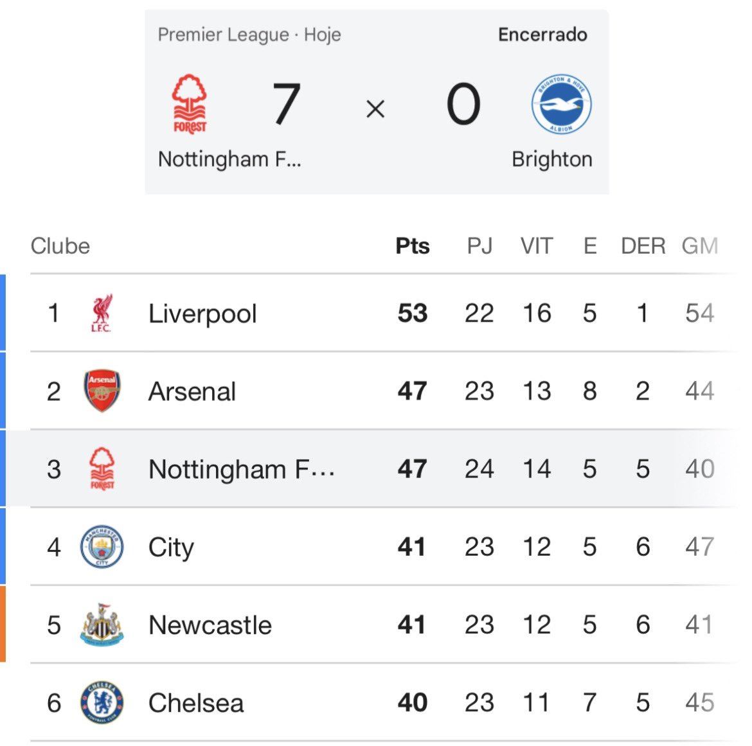Click the Nottingham Forest crest in match card
Image resolution: width=752 pixels, height=746 pixels.
[x=190, y=104]
